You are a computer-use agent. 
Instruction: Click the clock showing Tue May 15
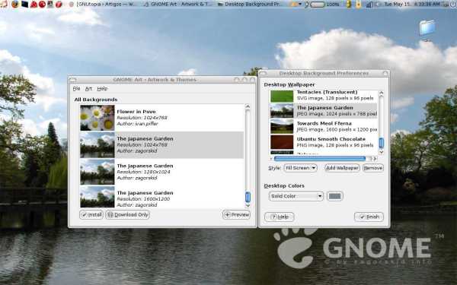(x=412, y=5)
